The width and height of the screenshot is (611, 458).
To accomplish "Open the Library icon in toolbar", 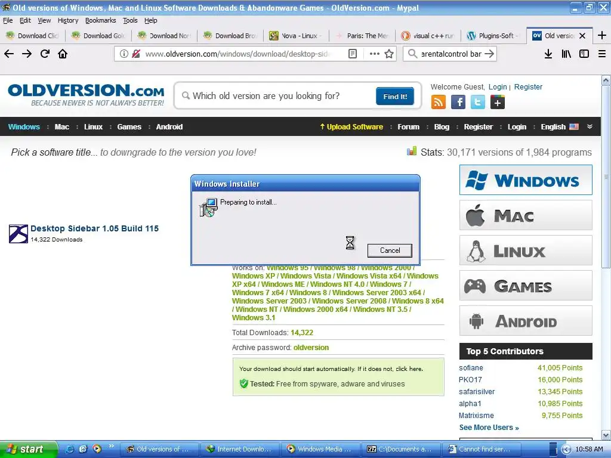I will (566, 54).
